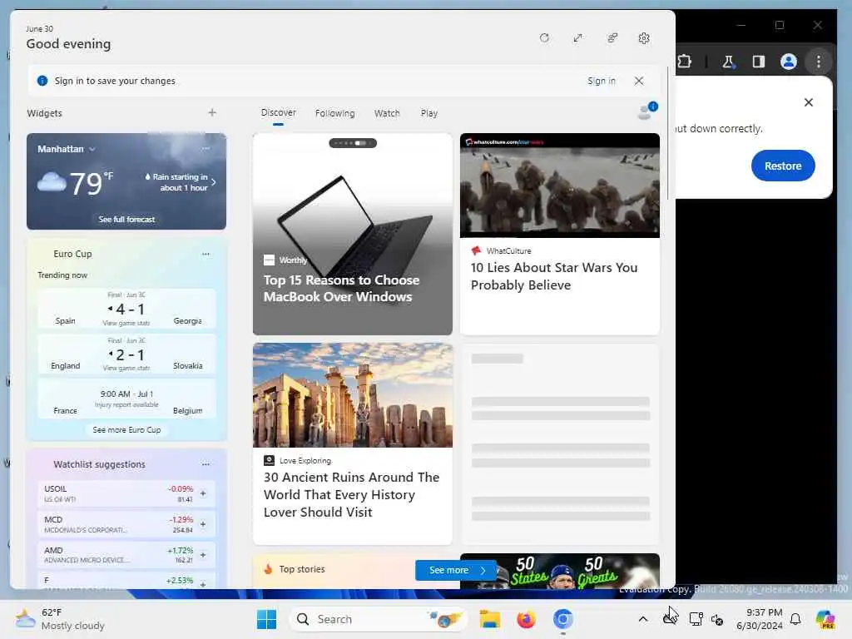Click the WhatCulture source label
Image resolution: width=852 pixels, height=639 pixels.
[508, 251]
